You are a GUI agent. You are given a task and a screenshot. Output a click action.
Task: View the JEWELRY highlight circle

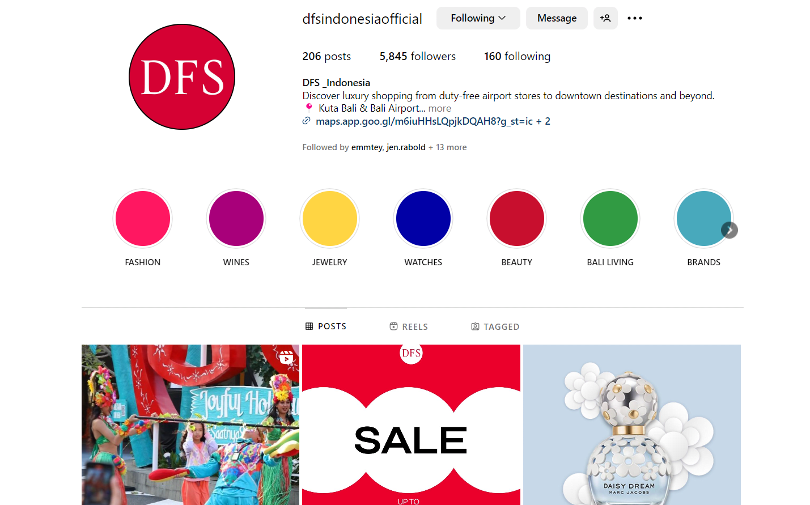[330, 219]
